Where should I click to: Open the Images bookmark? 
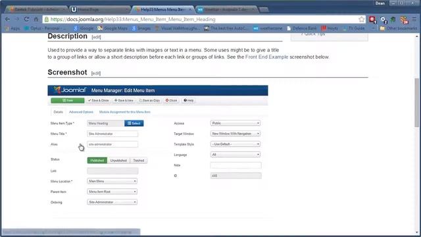[x=141, y=28]
